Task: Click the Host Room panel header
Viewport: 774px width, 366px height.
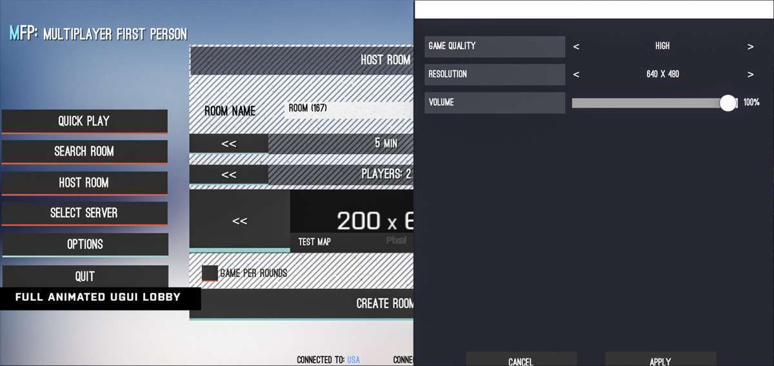Action: point(301,59)
